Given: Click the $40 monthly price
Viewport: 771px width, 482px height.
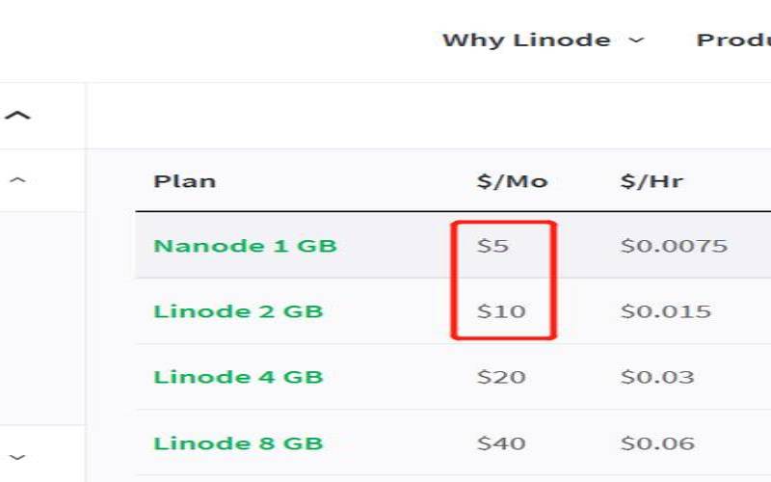Looking at the screenshot, I should 501,443.
